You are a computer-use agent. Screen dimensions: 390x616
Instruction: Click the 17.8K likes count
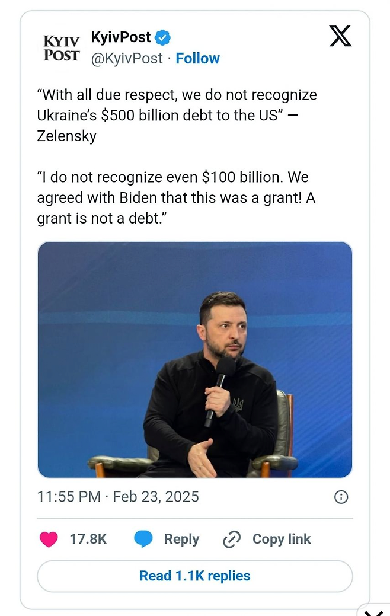point(88,539)
